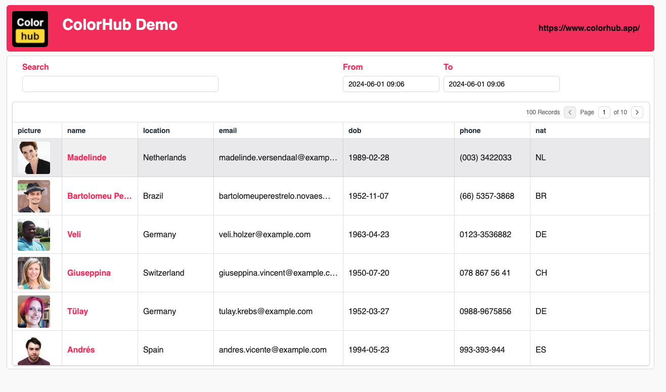Click veli.holzer@example.com email cell
The image size is (666, 392).
pos(264,235)
